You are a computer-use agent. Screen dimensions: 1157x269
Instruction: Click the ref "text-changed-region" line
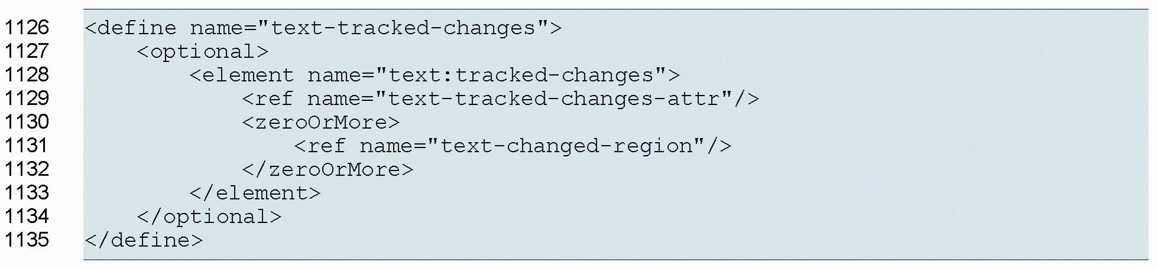(x=512, y=146)
